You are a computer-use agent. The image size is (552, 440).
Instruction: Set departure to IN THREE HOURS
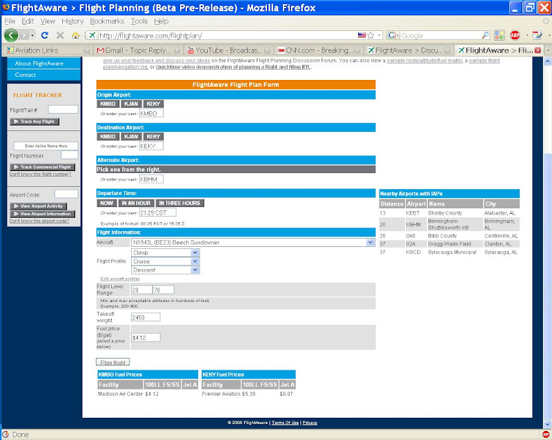coord(179,203)
